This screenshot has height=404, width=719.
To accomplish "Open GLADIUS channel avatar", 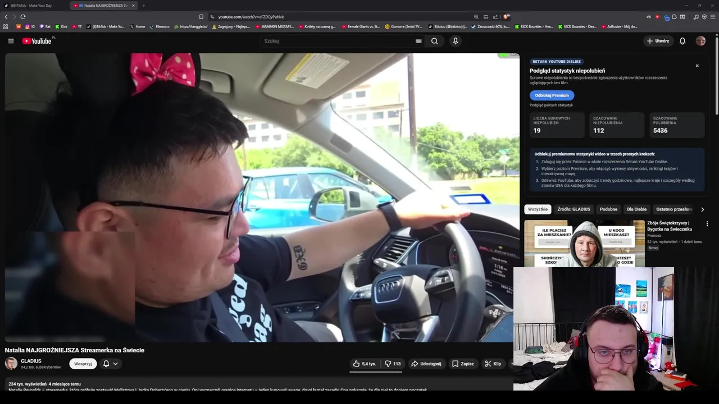I will (x=11, y=364).
